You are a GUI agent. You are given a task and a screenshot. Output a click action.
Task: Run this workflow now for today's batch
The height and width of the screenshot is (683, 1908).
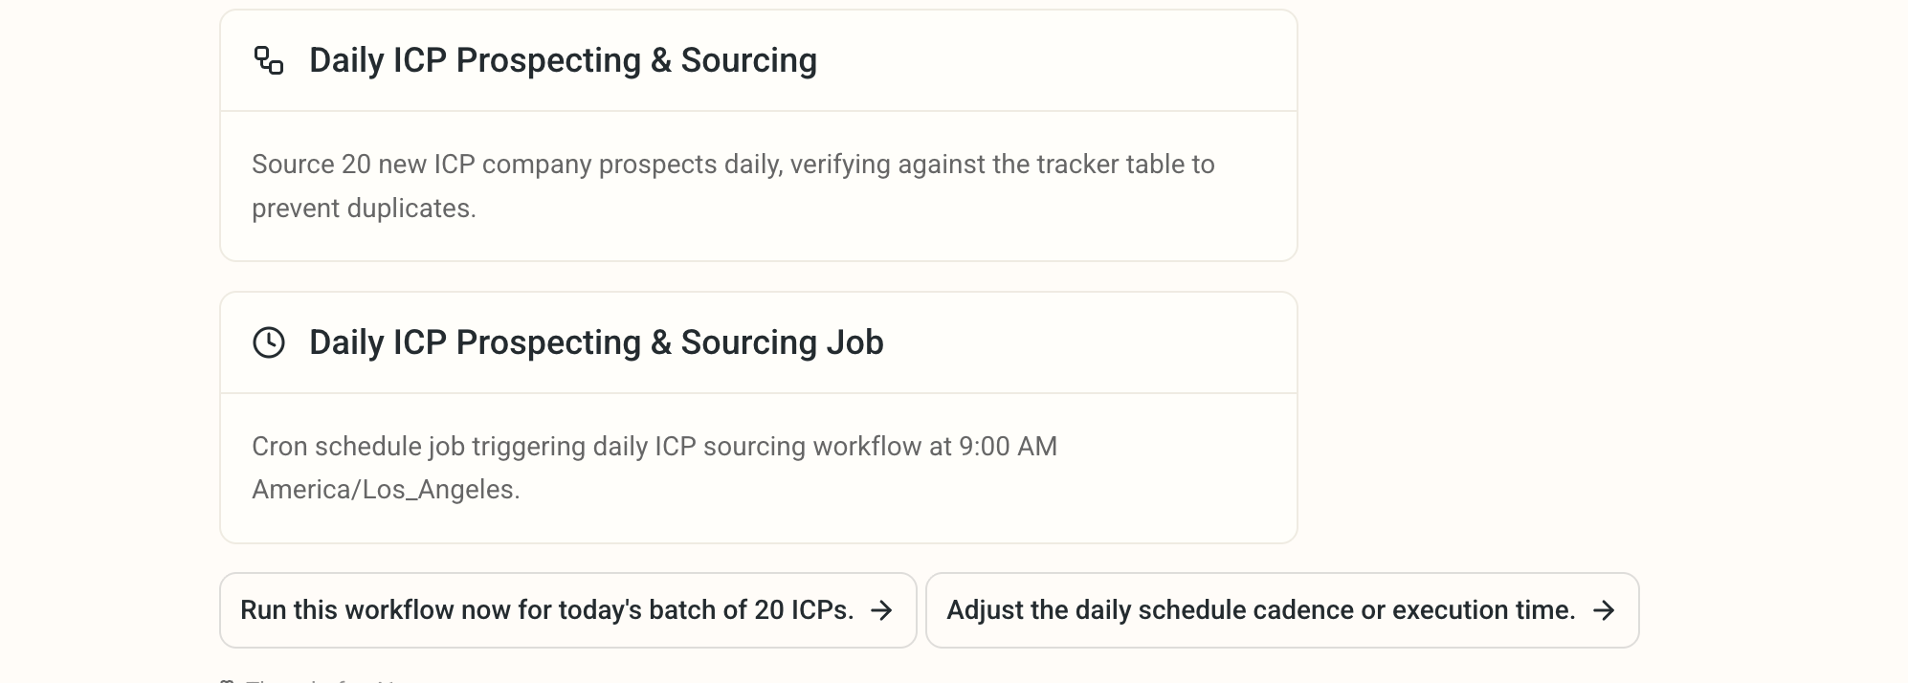[568, 610]
